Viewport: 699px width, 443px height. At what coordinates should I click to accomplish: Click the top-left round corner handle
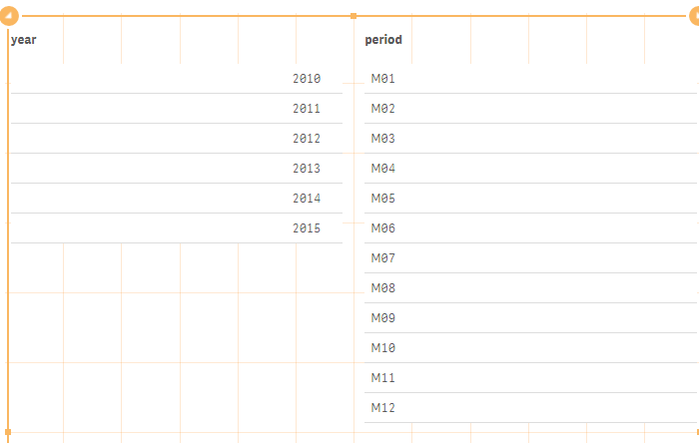pyautogui.click(x=9, y=15)
